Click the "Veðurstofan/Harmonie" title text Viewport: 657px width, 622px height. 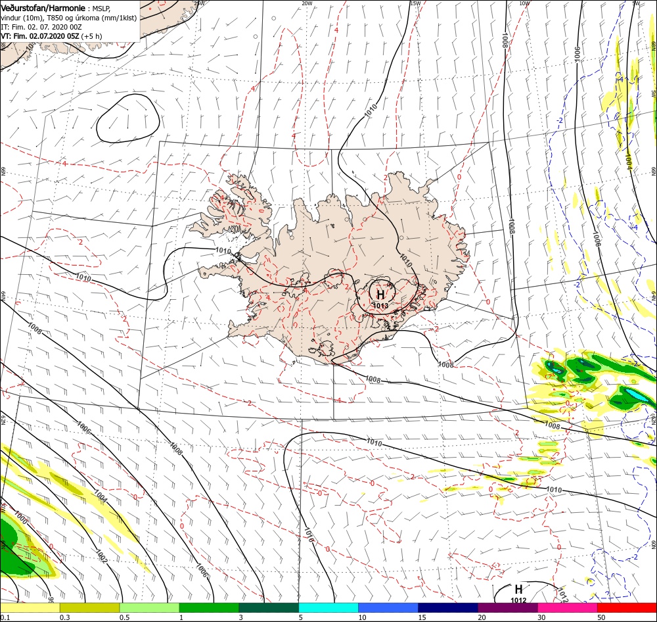(x=43, y=9)
